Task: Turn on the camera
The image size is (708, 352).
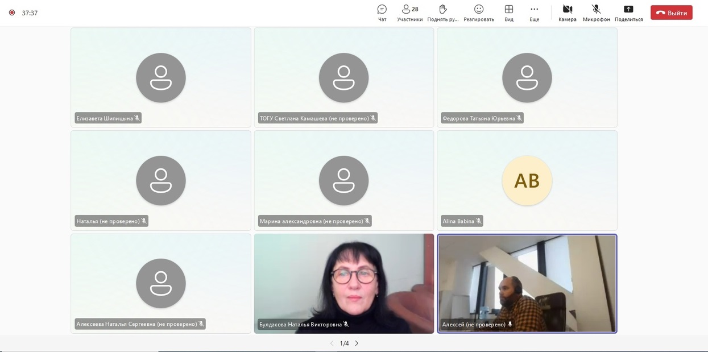Action: click(568, 13)
